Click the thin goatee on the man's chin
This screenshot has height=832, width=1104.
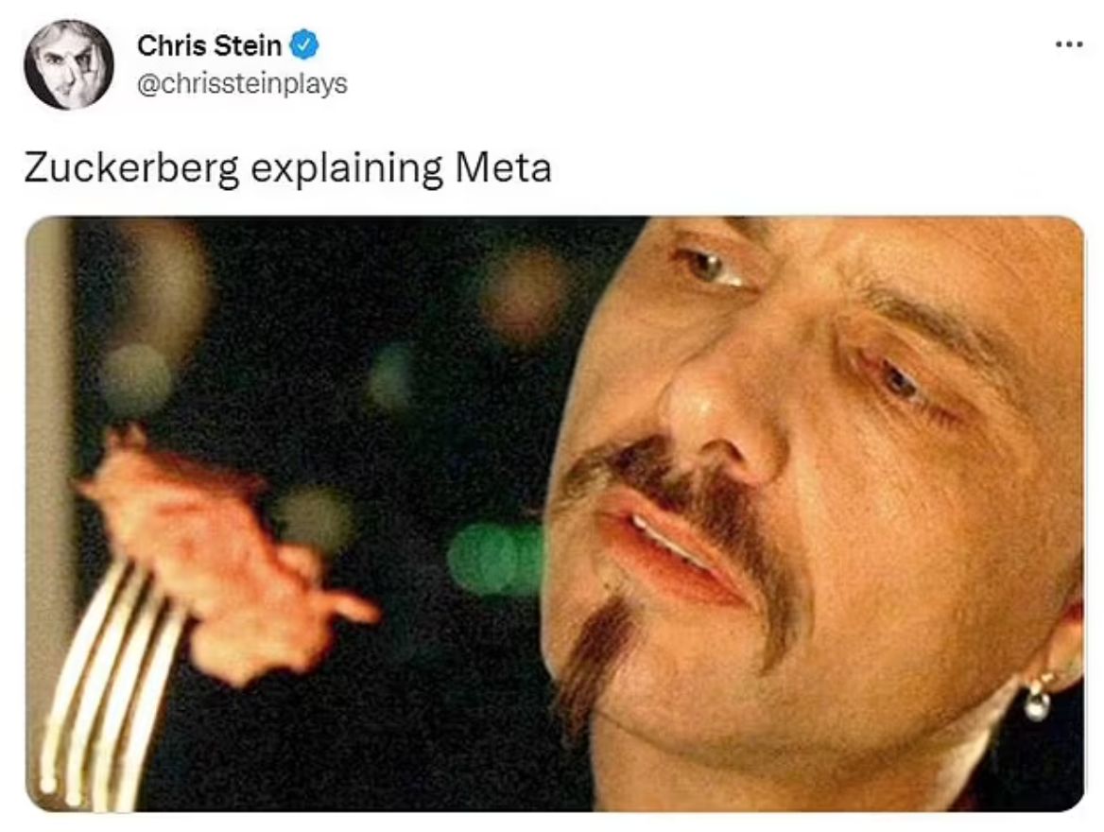click(595, 662)
